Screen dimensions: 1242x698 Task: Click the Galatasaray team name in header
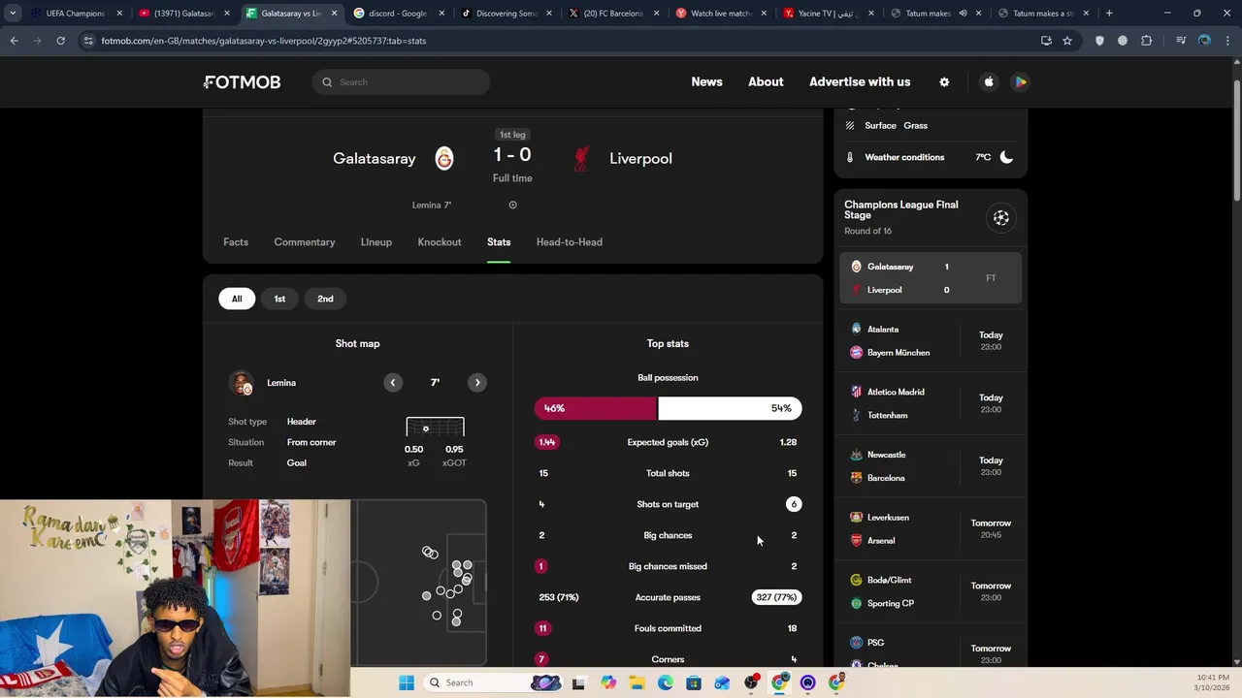click(x=374, y=158)
